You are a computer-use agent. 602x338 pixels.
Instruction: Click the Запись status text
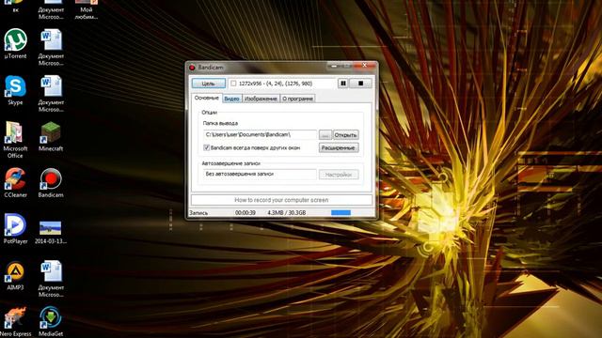click(x=198, y=213)
